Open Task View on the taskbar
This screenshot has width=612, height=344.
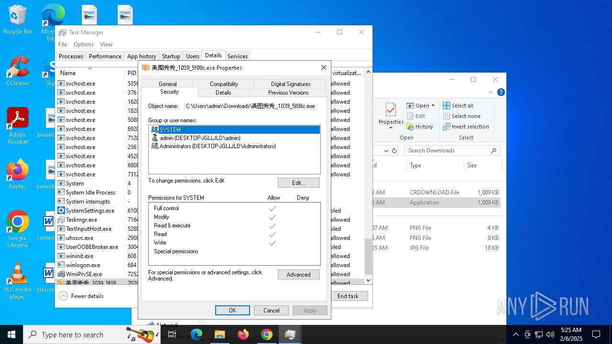tap(172, 334)
